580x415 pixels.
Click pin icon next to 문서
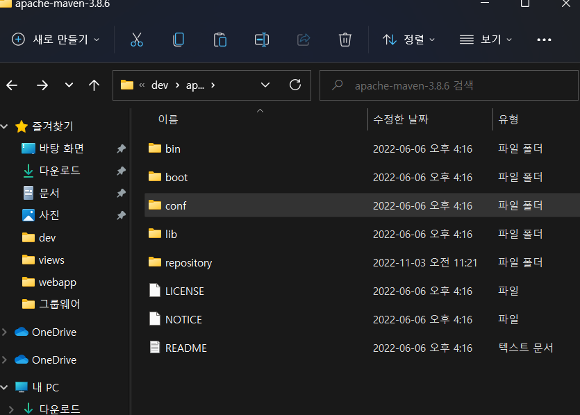pos(121,193)
